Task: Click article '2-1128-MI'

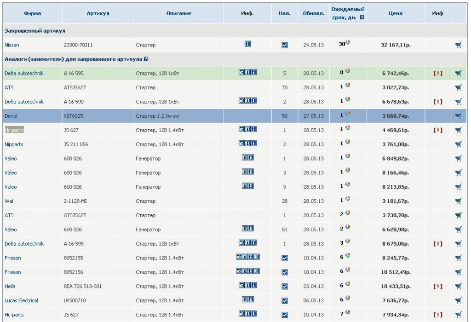Action: (75, 201)
